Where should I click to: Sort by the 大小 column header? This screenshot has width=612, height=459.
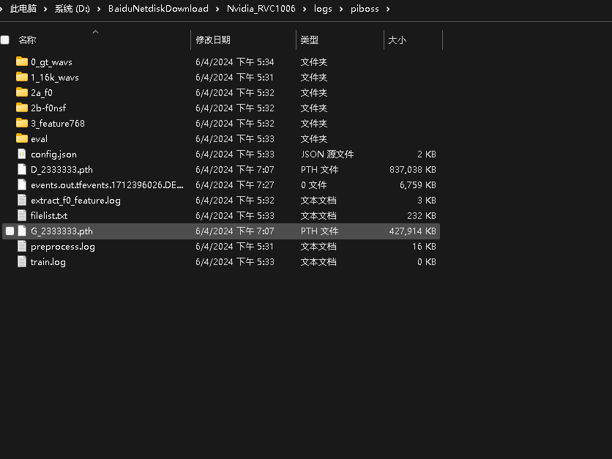[x=398, y=40]
